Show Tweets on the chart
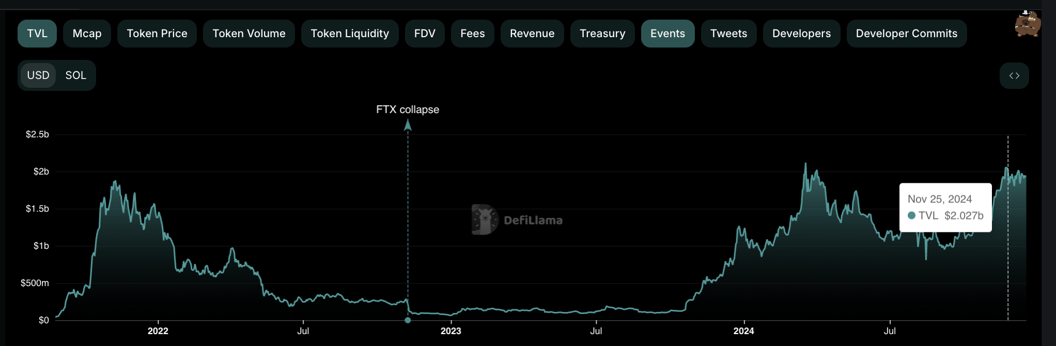This screenshot has height=346, width=1056. point(728,34)
